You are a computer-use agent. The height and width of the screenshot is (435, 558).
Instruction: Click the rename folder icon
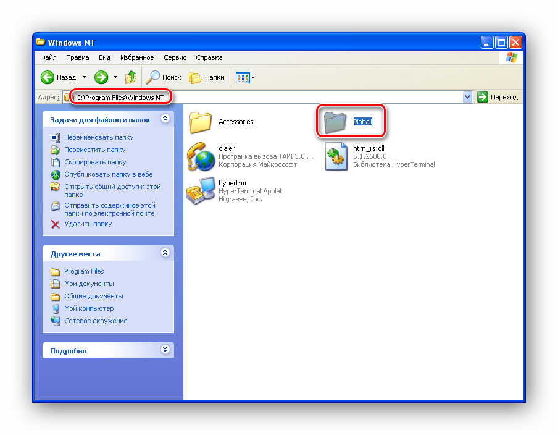56,138
